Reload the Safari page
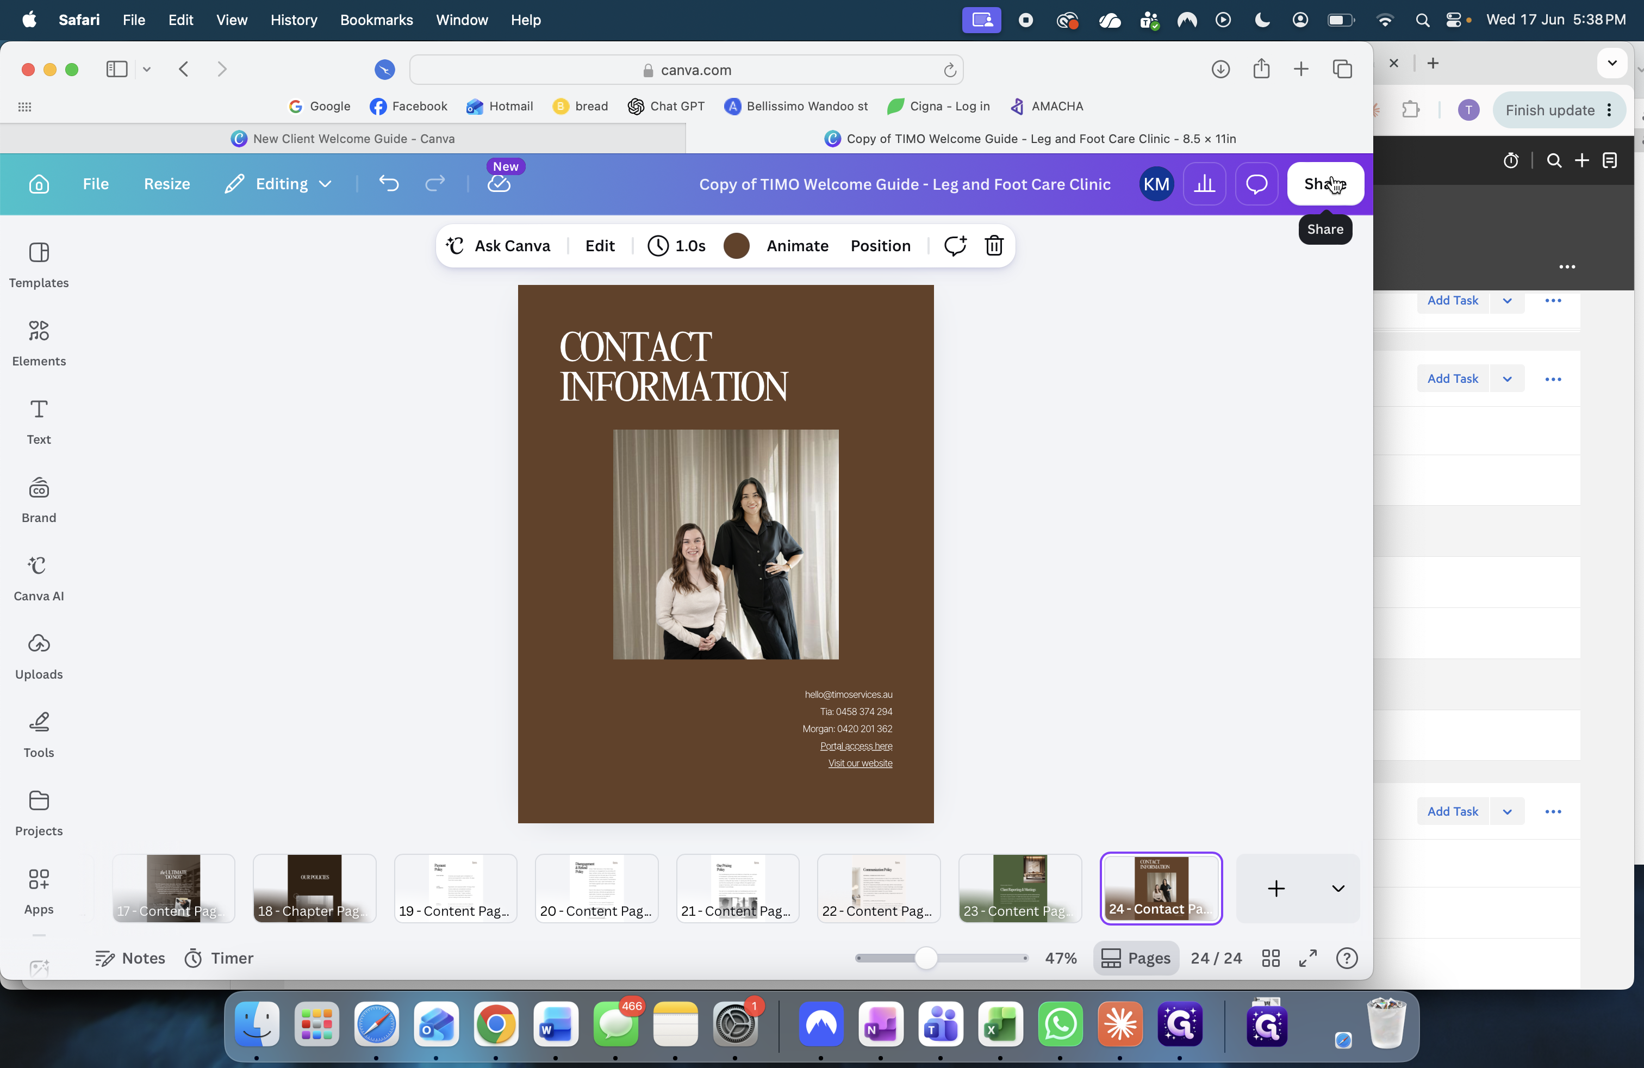 point(950,70)
